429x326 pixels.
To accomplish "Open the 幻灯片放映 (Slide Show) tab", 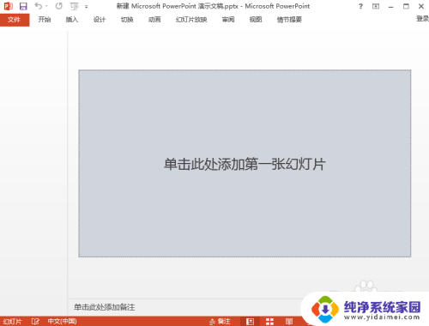I will tap(191, 20).
